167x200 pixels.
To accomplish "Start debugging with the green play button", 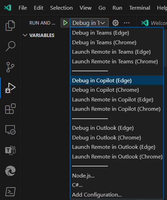I will coord(65,23).
